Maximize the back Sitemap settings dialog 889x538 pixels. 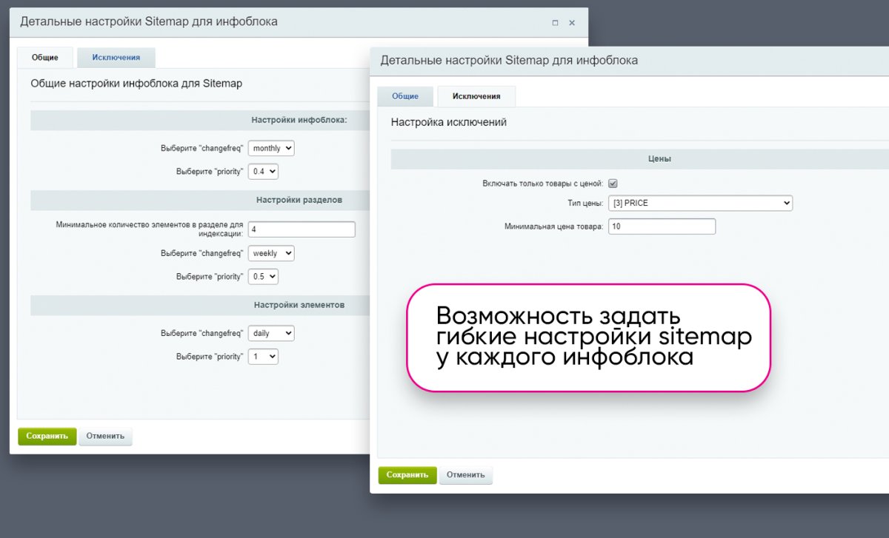tap(555, 23)
